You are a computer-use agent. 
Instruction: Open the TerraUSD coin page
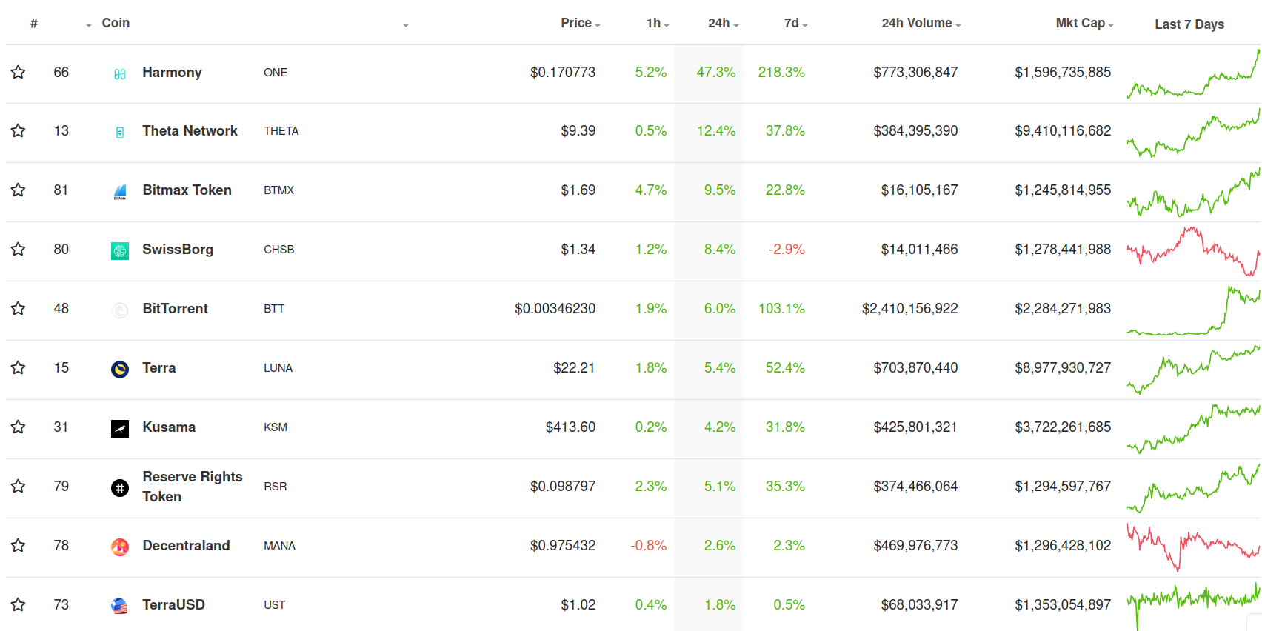pos(174,604)
